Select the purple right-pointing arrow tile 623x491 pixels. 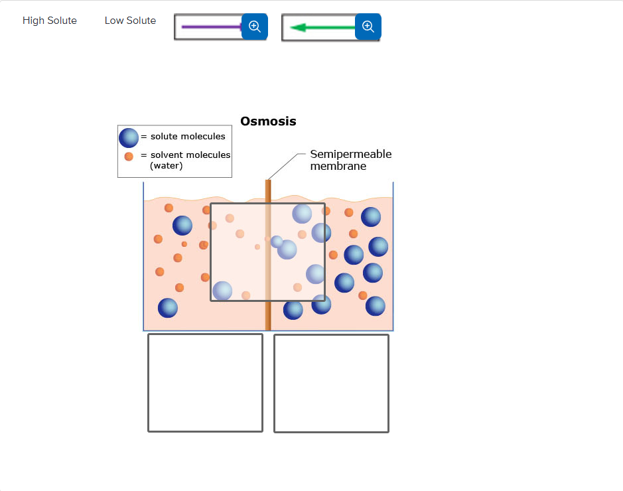[208, 27]
